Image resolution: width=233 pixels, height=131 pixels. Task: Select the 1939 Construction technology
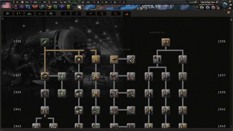pos(114,93)
